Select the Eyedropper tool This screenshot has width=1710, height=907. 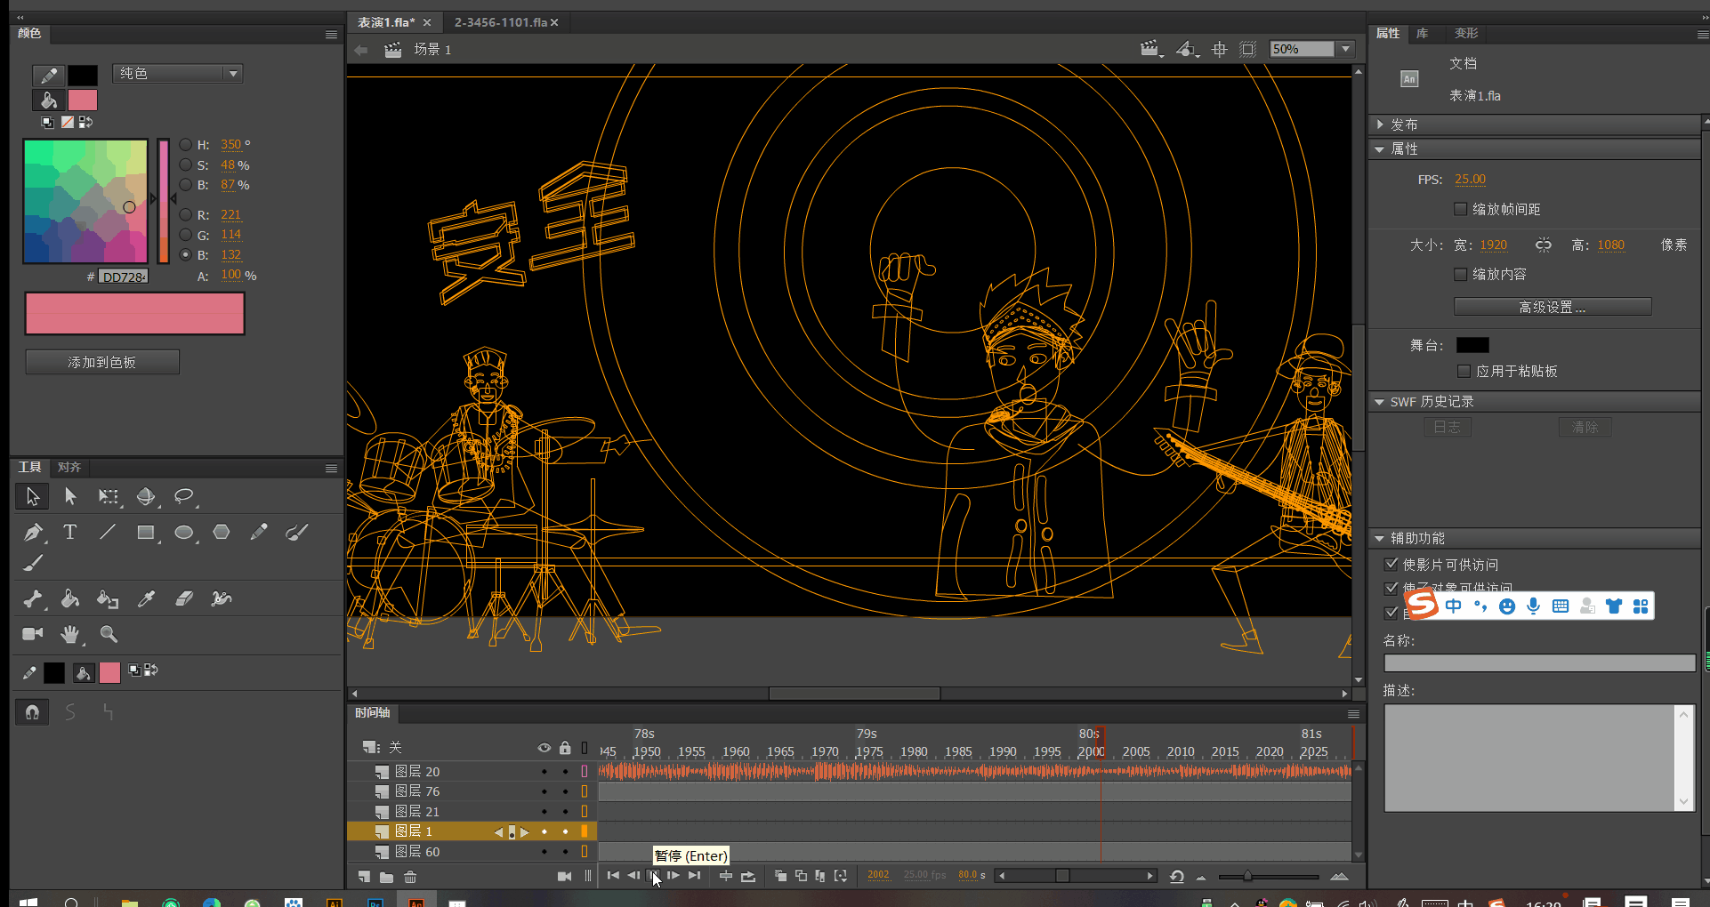(x=146, y=598)
